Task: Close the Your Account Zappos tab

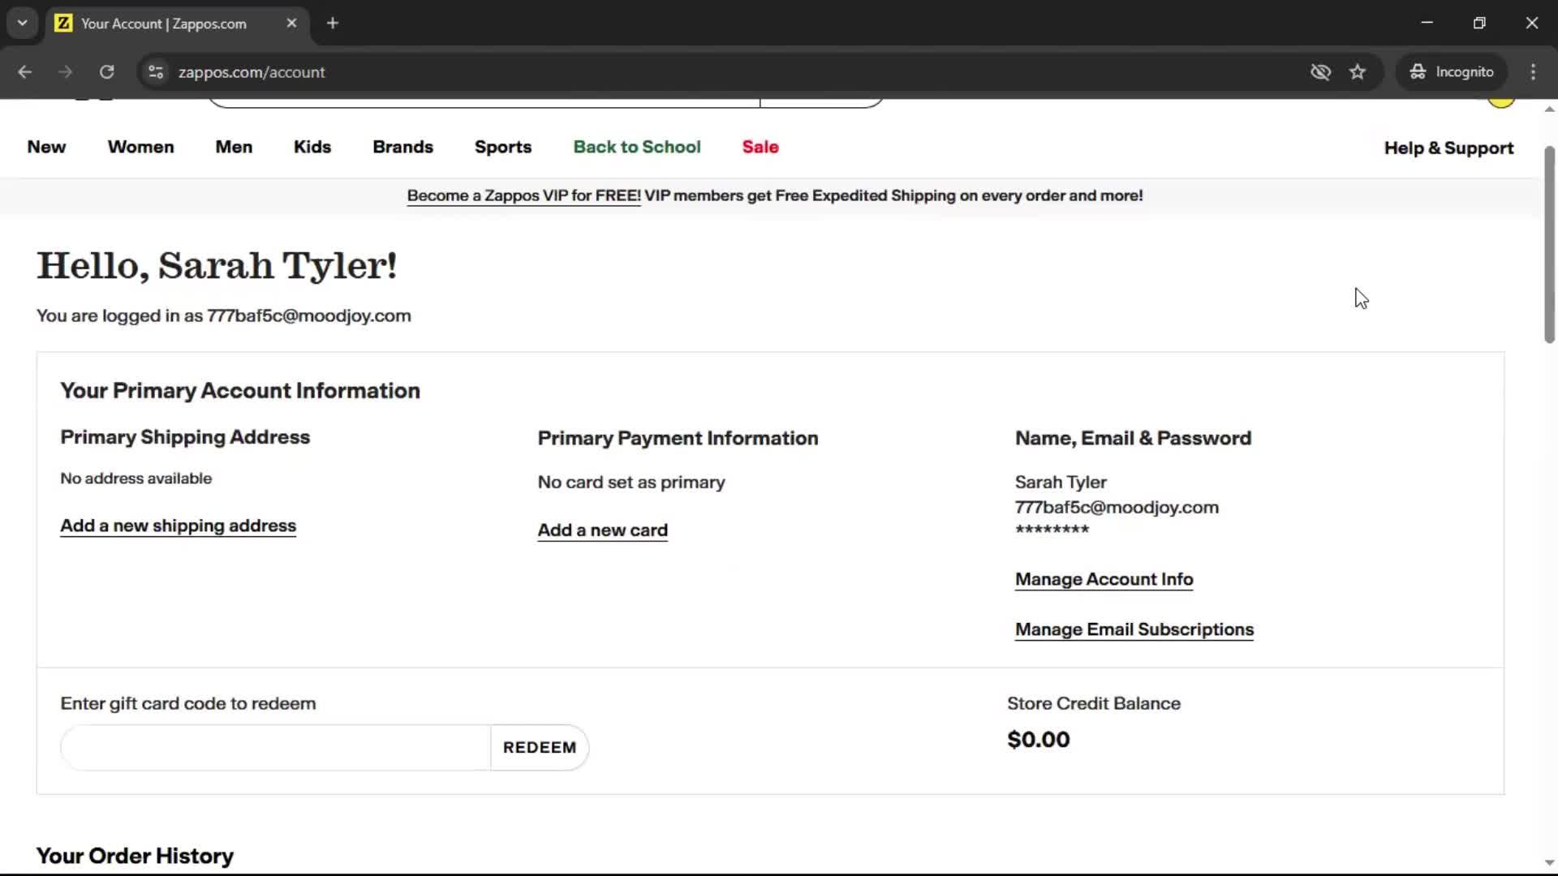Action: coord(291,23)
